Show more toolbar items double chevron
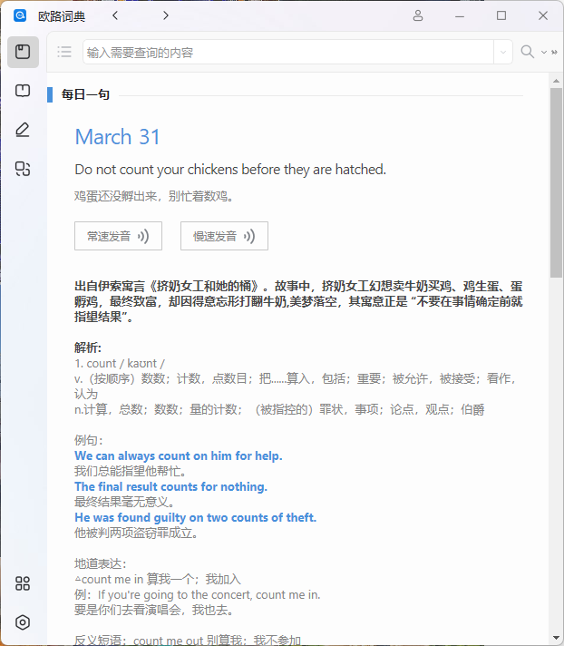 coord(554,53)
